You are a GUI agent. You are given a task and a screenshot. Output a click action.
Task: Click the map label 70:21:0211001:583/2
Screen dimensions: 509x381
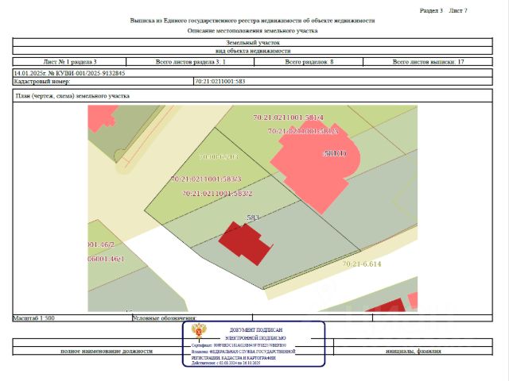[x=217, y=194]
